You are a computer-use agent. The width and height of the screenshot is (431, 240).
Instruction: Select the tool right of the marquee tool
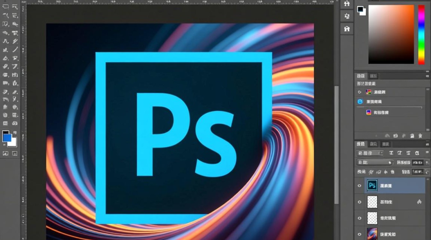pyautogui.click(x=15, y=6)
